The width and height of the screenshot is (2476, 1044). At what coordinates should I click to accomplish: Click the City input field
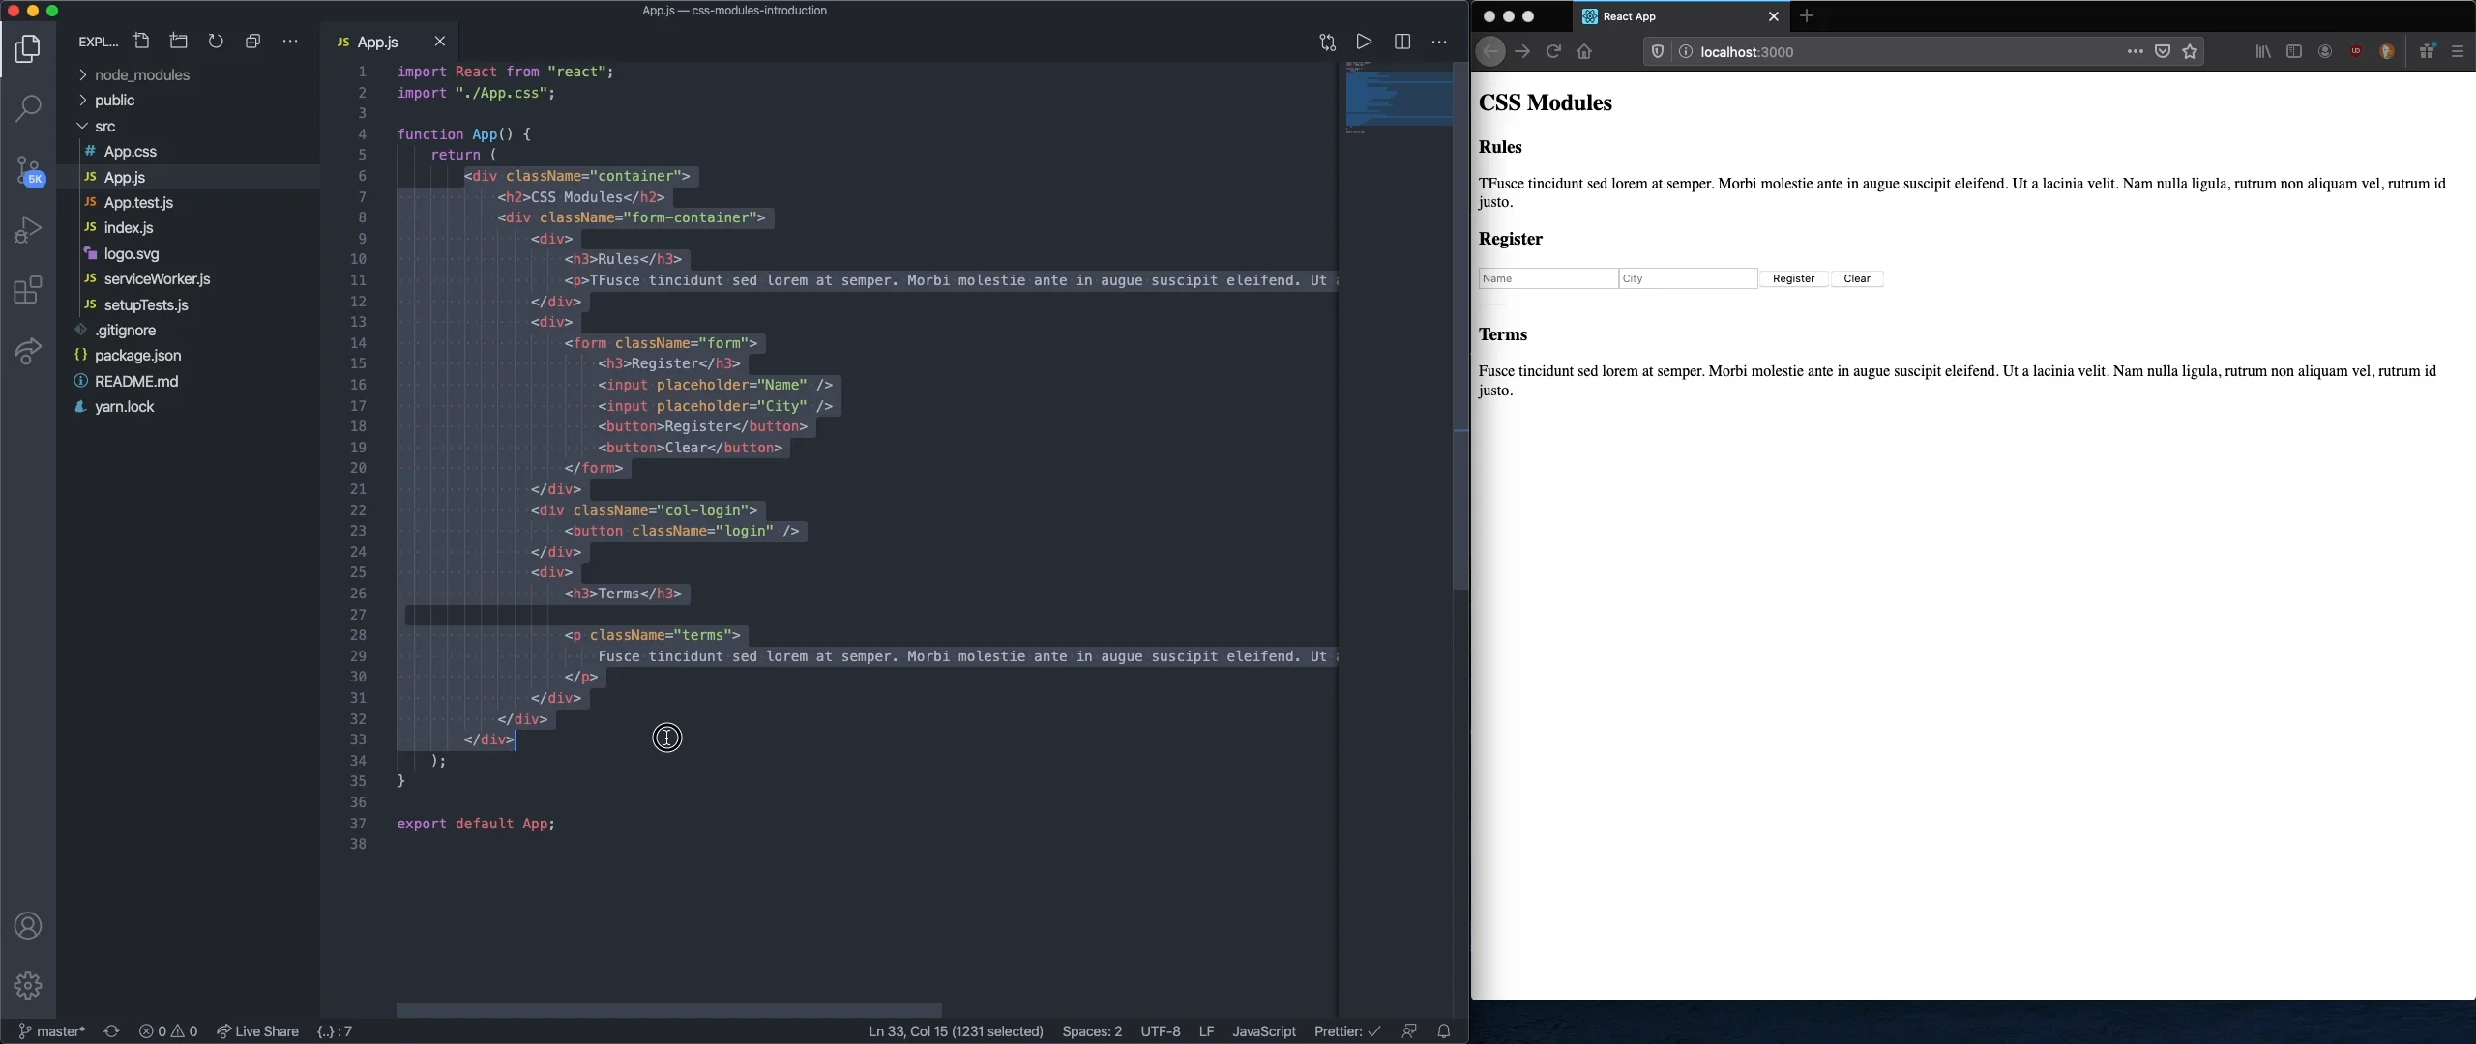[1687, 278]
